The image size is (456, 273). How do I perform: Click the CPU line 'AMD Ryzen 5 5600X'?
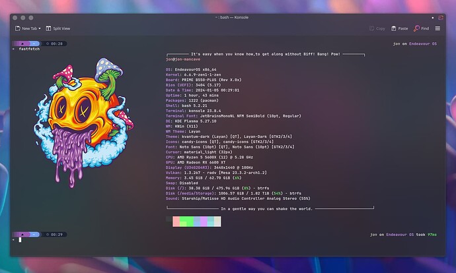(x=209, y=157)
